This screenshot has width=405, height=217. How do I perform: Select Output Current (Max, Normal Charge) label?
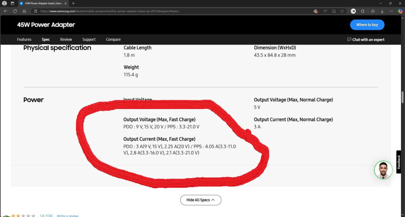[x=294, y=120]
